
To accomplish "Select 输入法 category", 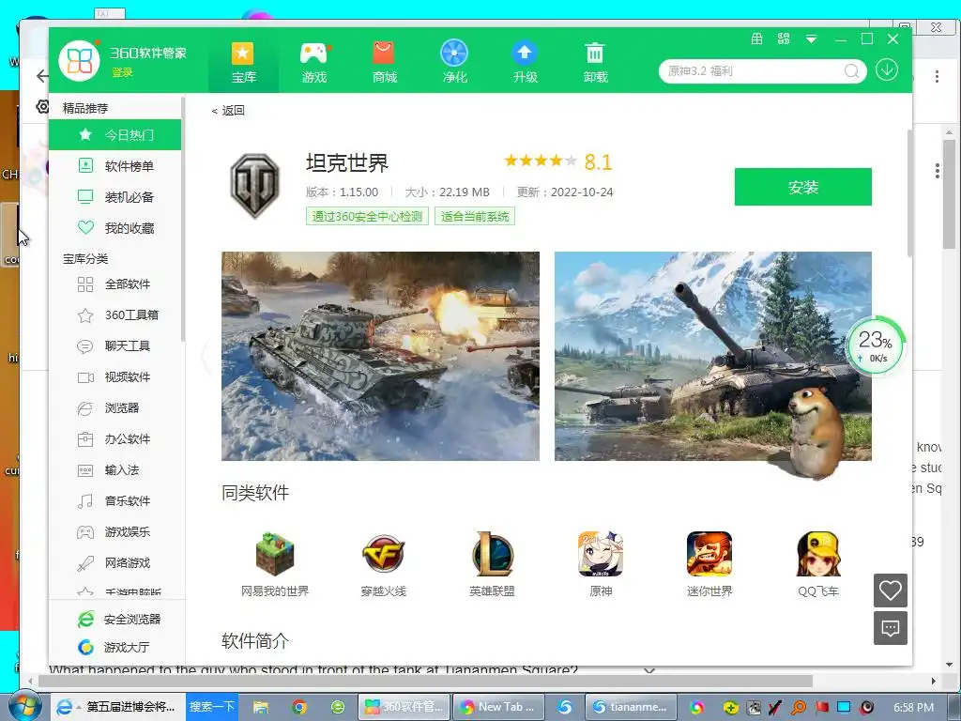I will pyautogui.click(x=115, y=470).
